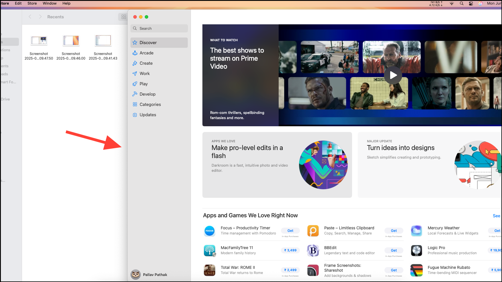The image size is (502, 282).
Task: Open the Develop section
Action: tap(159, 94)
